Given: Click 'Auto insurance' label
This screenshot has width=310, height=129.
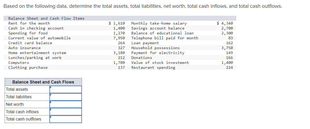Looking at the screenshot, I should coord(25,48).
